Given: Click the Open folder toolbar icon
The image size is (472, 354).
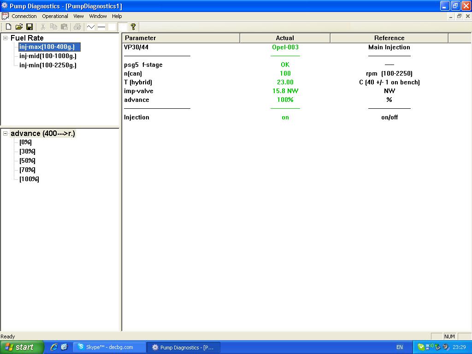Looking at the screenshot, I should (x=19, y=27).
